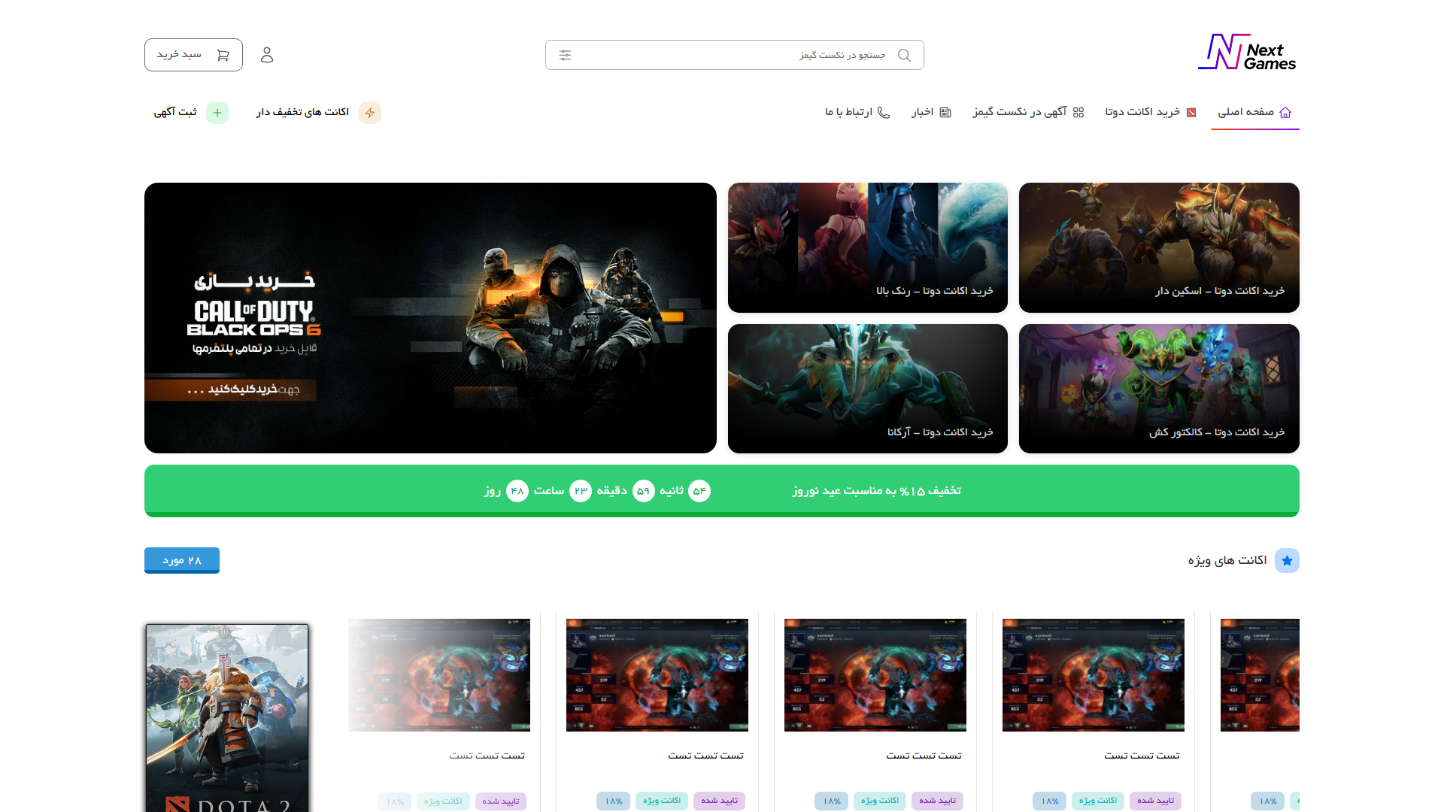Open خرید اکانت دوتا کالکتور کش tile
The image size is (1444, 812).
(x=1159, y=389)
